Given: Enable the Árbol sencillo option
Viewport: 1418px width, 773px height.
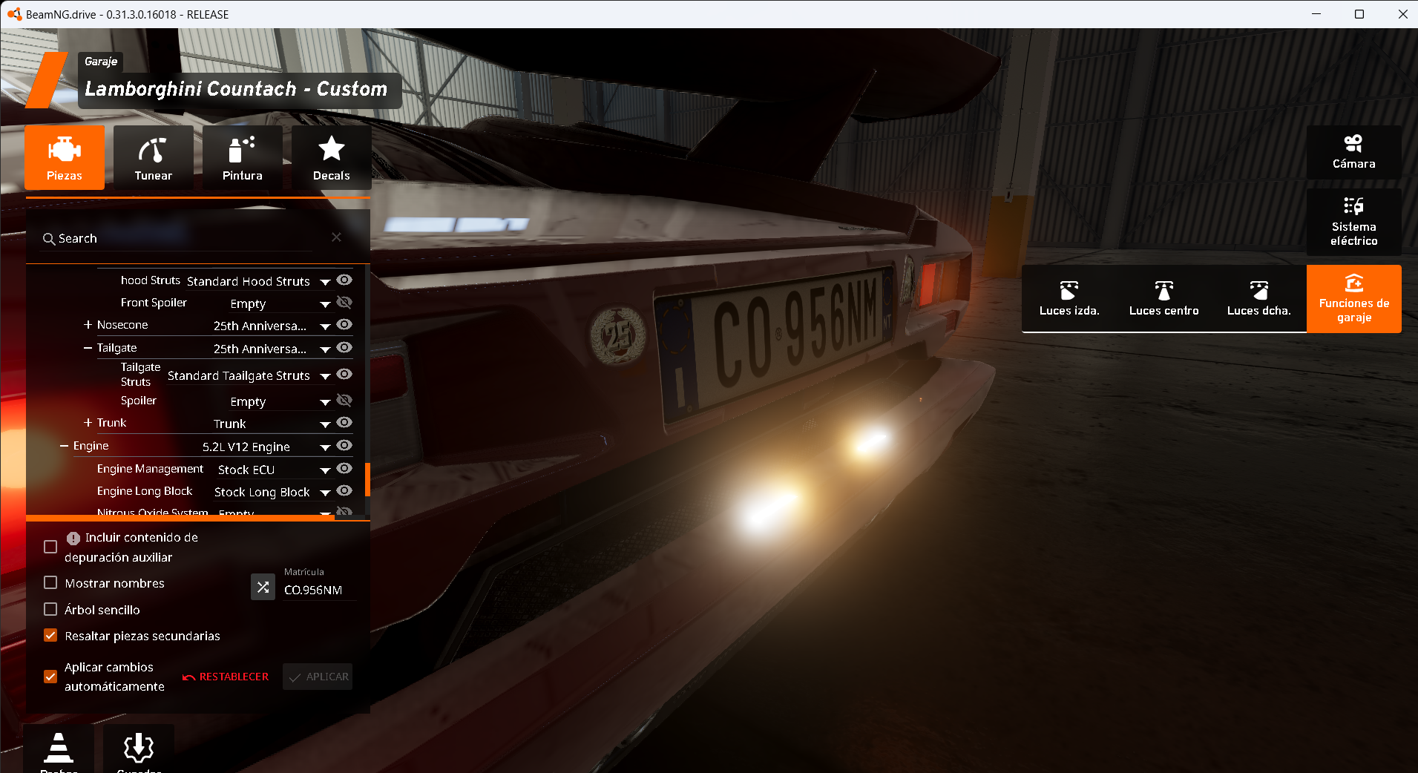Looking at the screenshot, I should click(50, 609).
